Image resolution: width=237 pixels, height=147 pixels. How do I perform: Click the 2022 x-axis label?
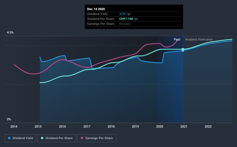(x=208, y=126)
